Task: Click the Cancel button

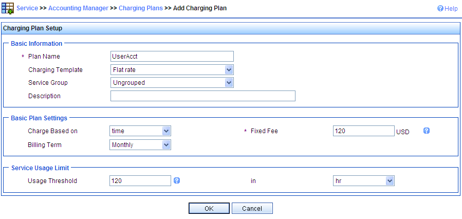Action: click(252, 208)
